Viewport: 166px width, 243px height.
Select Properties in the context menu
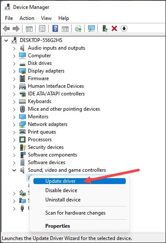[58, 226]
